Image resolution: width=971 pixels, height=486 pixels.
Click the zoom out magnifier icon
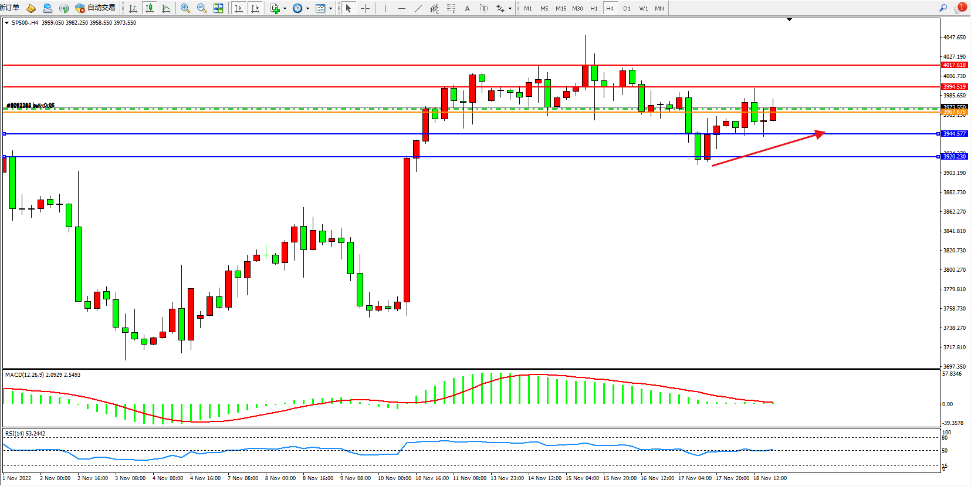(202, 8)
